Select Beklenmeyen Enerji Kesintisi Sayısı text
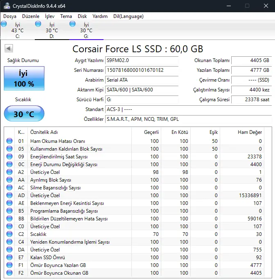 point(67,203)
